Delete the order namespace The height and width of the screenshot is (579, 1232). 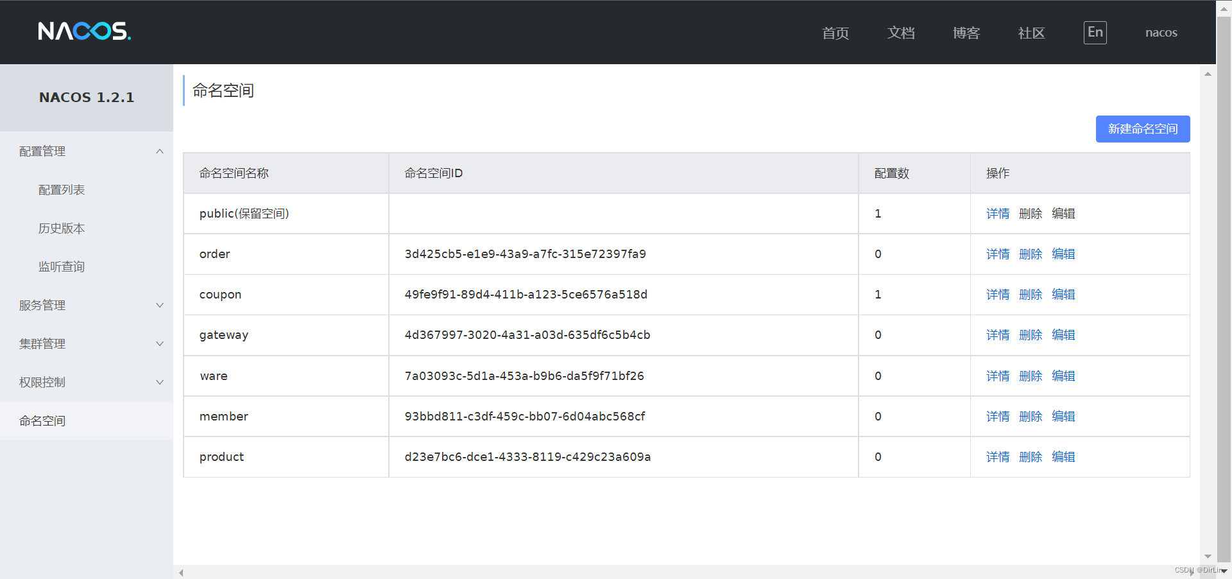tap(1031, 254)
